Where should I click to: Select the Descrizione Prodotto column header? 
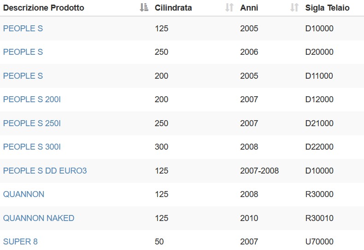pos(44,8)
